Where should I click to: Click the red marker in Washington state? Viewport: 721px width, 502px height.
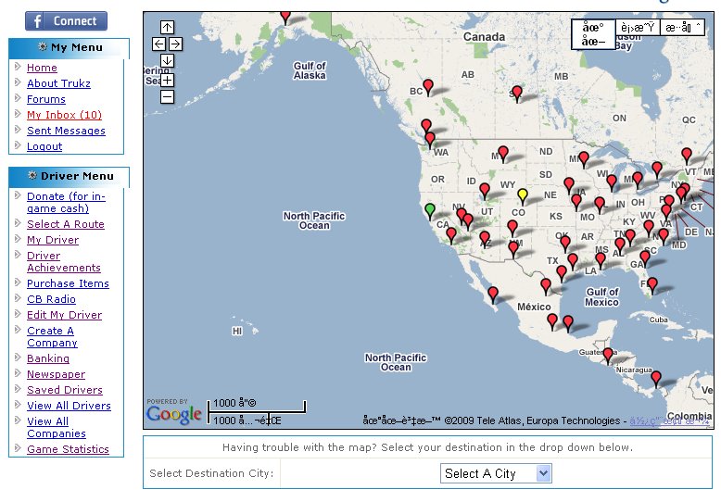tap(430, 140)
